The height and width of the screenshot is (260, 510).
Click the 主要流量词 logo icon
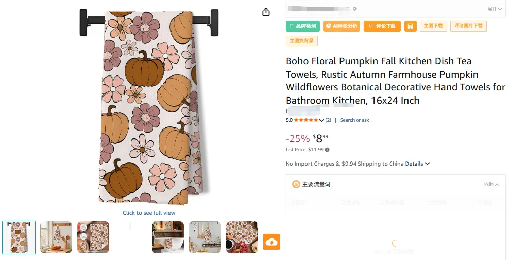tap(296, 184)
